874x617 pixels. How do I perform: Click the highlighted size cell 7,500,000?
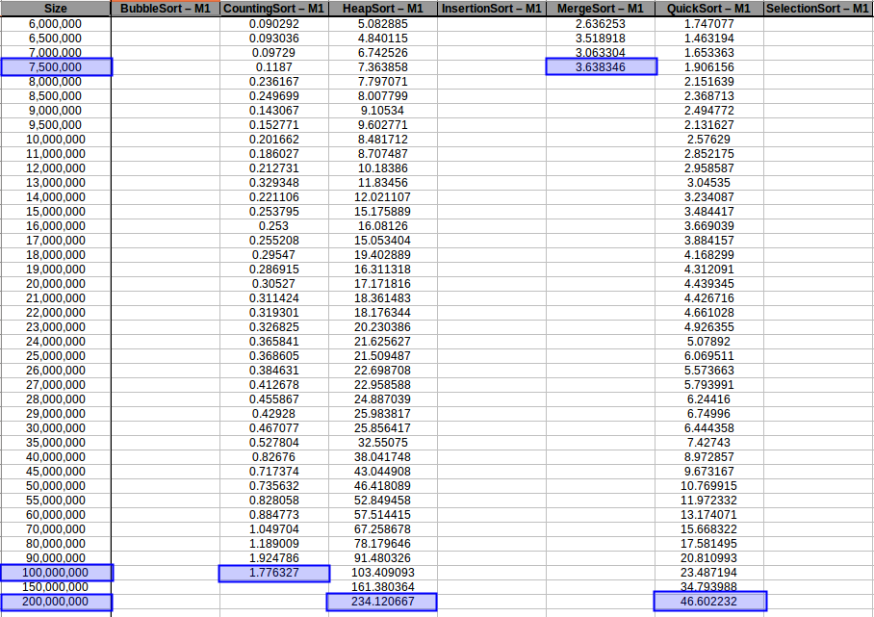[x=56, y=66]
